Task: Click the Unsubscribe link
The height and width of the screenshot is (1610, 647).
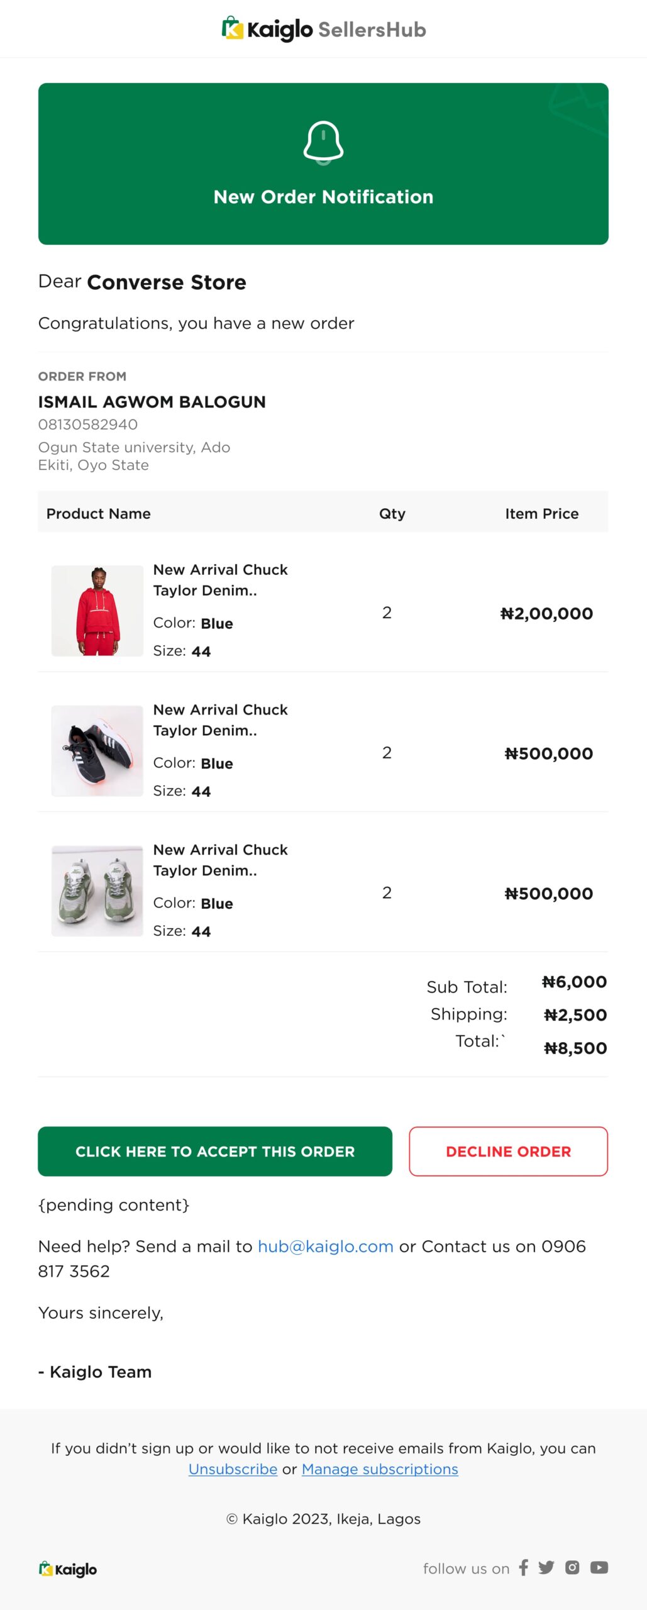Action: pos(233,1469)
